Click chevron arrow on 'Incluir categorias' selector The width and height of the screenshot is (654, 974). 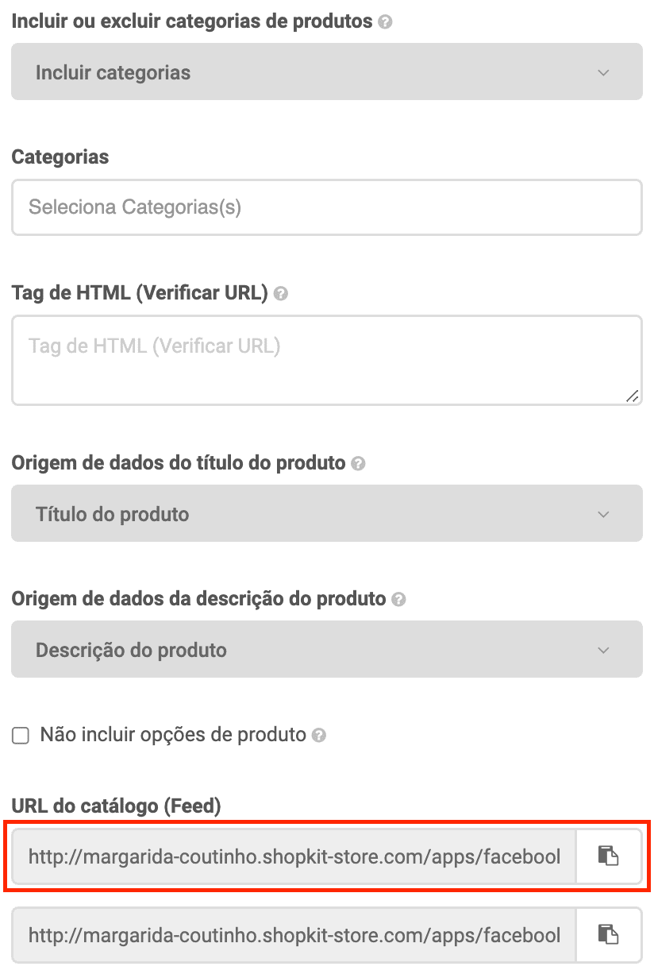pos(603,73)
